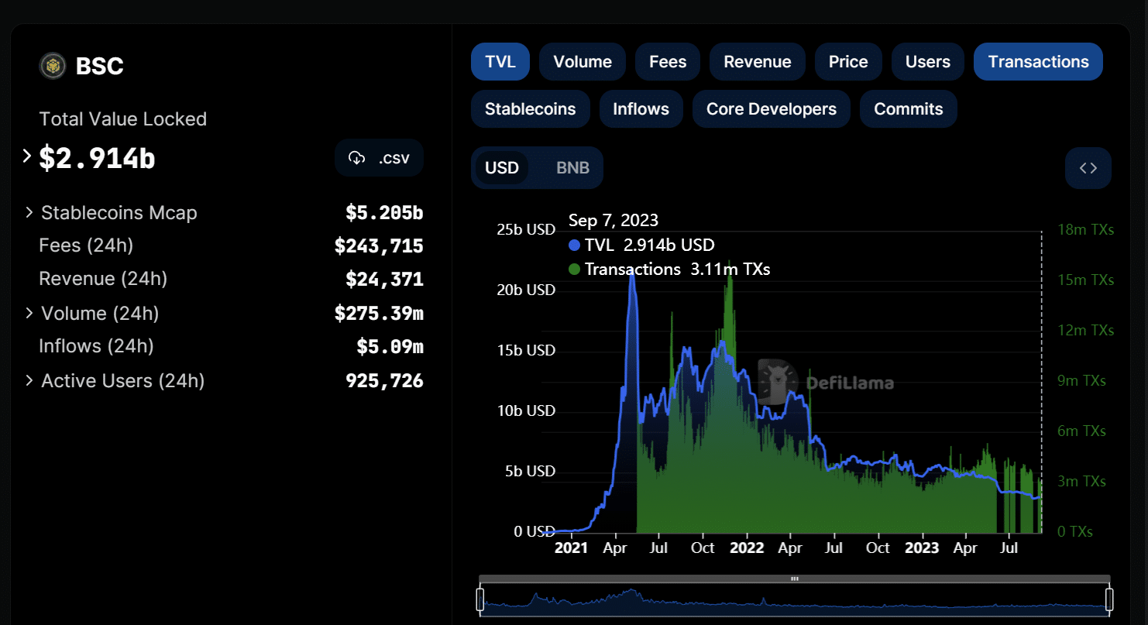Toggle the Fees chart metric

(x=668, y=62)
